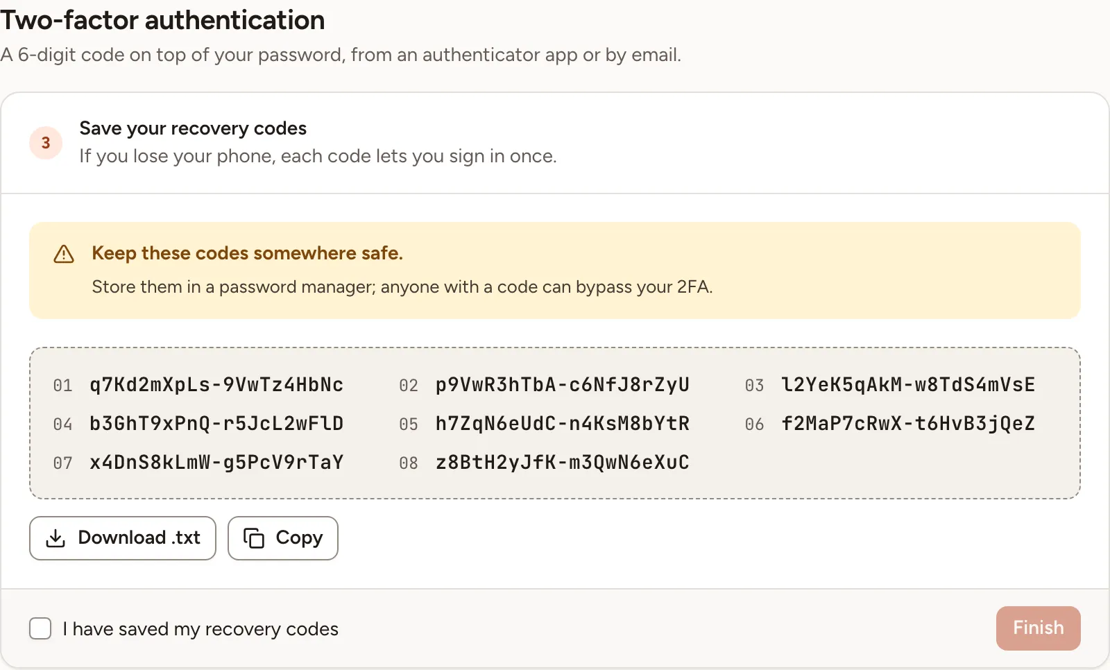Select recovery code b3GhT9xPnQ-r5JcL2wFlD

[x=216, y=424]
